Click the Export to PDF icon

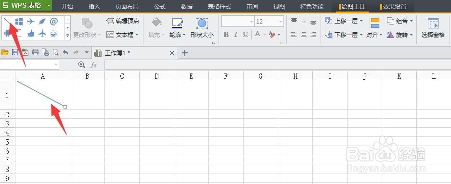[x=25, y=52]
